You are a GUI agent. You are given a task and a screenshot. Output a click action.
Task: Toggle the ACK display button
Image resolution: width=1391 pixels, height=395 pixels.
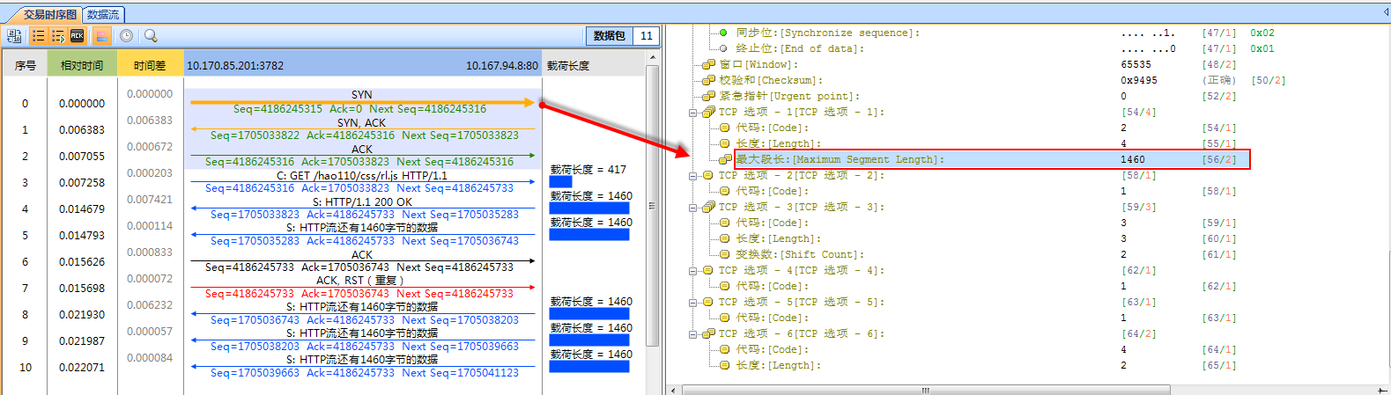(x=78, y=36)
